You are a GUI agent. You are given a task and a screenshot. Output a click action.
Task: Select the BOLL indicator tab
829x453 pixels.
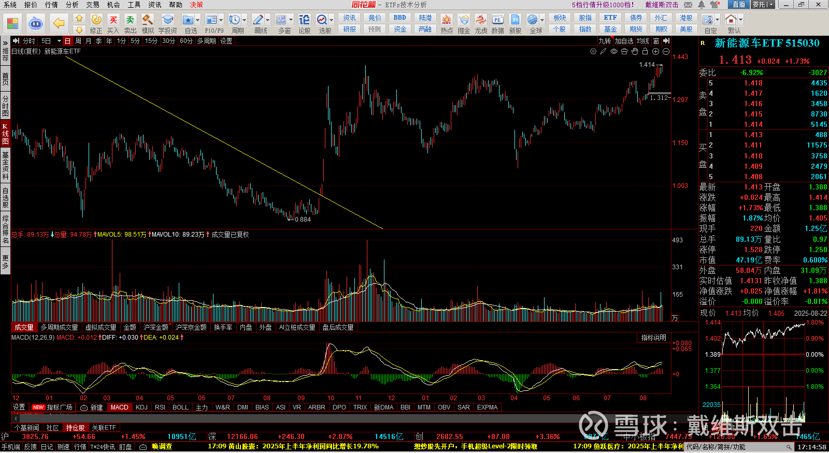[x=180, y=407]
